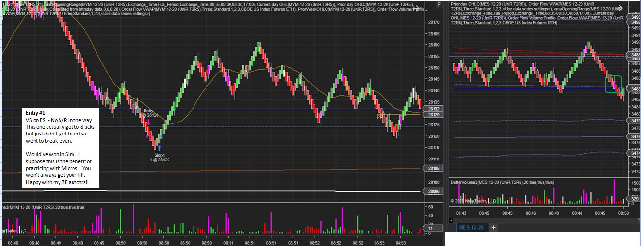The image size is (641, 246).
Task: Click the 28100 price level on MYM axis
Action: (434, 182)
